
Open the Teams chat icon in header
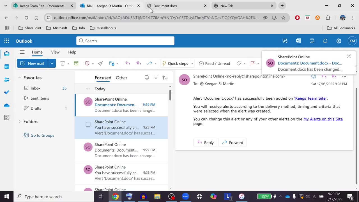(285, 41)
